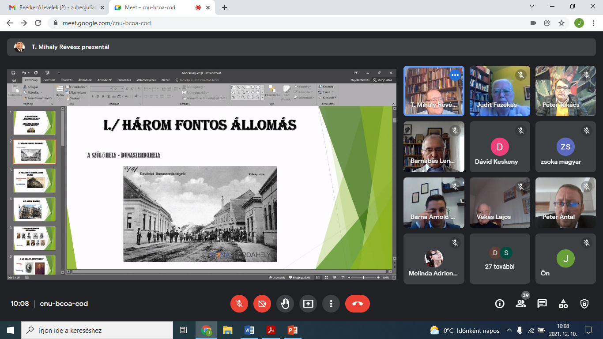Viewport: 603px width, 339px height.
Task: Adjust zoom slider in shared PowerPoint status bar
Action: point(363,278)
